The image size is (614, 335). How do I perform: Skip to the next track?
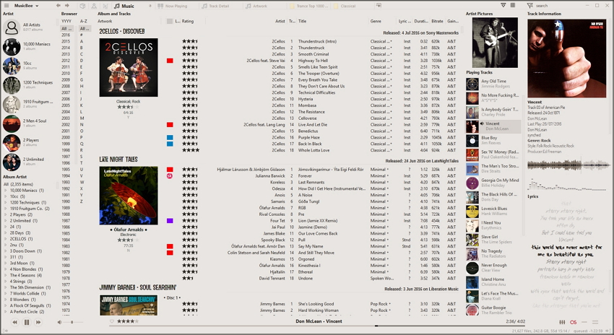[x=40, y=322]
